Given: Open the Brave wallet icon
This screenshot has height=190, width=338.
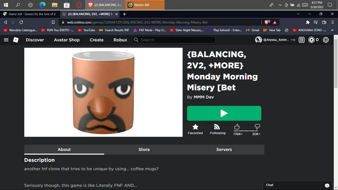Looking at the screenshot, I should (324, 22).
